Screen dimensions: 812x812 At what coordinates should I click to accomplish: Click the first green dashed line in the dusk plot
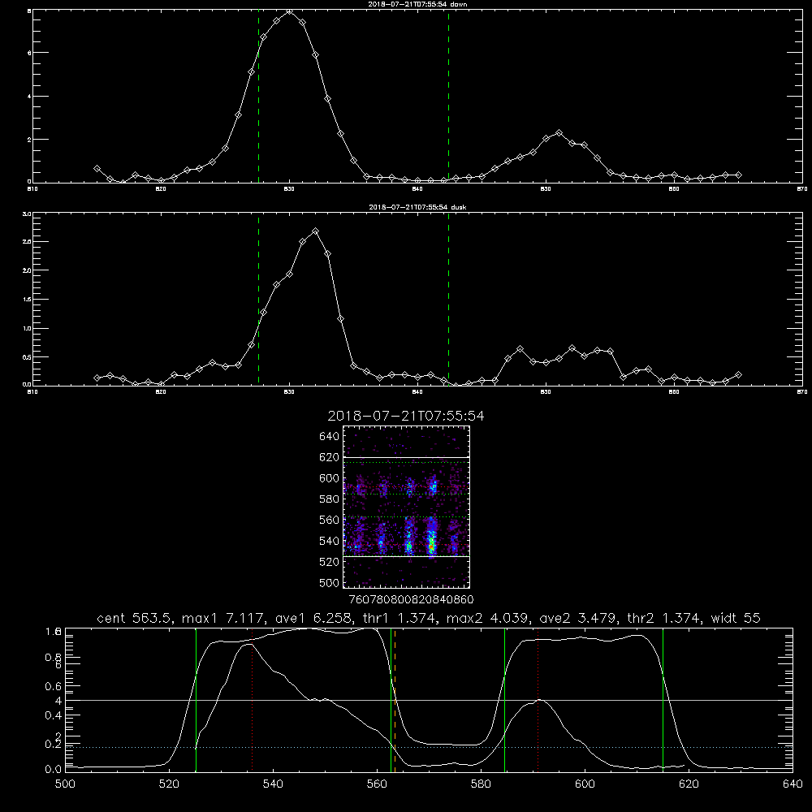click(258, 300)
